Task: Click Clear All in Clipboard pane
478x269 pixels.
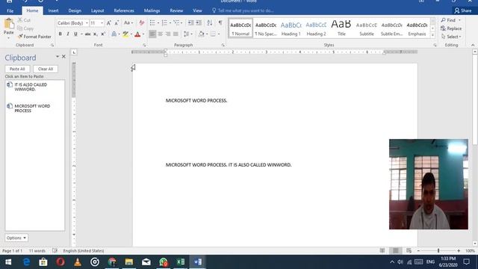Action: 46,69
